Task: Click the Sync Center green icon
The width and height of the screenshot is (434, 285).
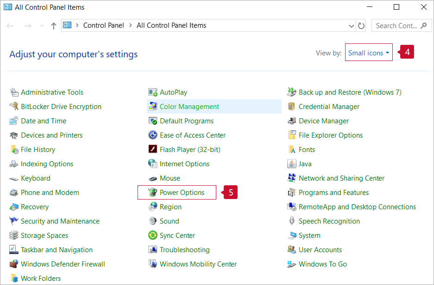Action: pyautogui.click(x=152, y=236)
